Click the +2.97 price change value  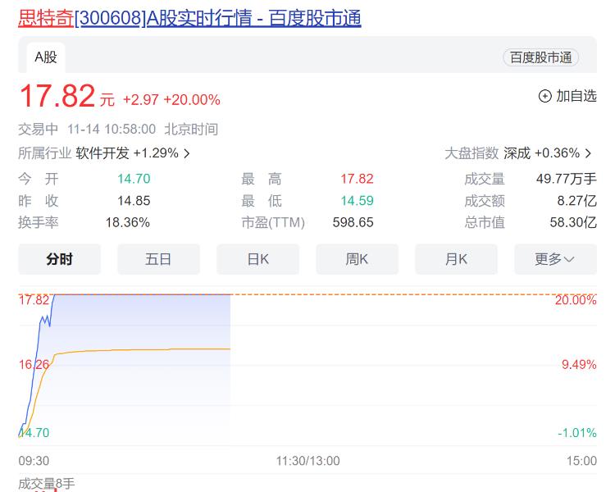click(x=141, y=100)
